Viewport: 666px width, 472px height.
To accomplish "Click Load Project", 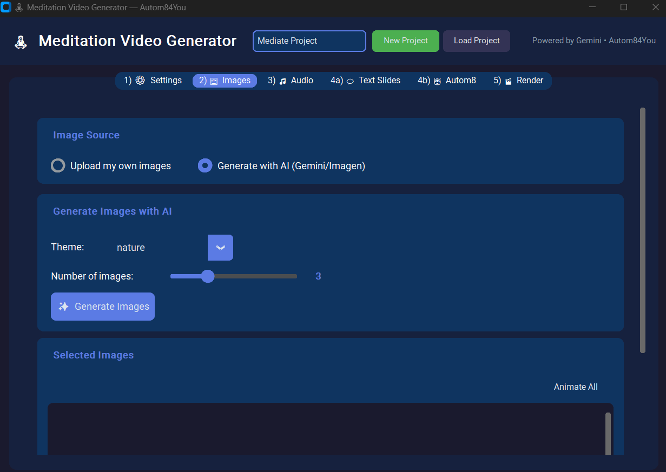I will click(x=476, y=41).
